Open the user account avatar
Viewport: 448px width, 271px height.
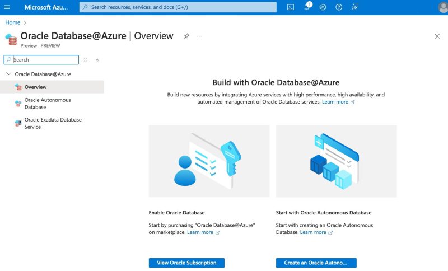(x=443, y=7)
